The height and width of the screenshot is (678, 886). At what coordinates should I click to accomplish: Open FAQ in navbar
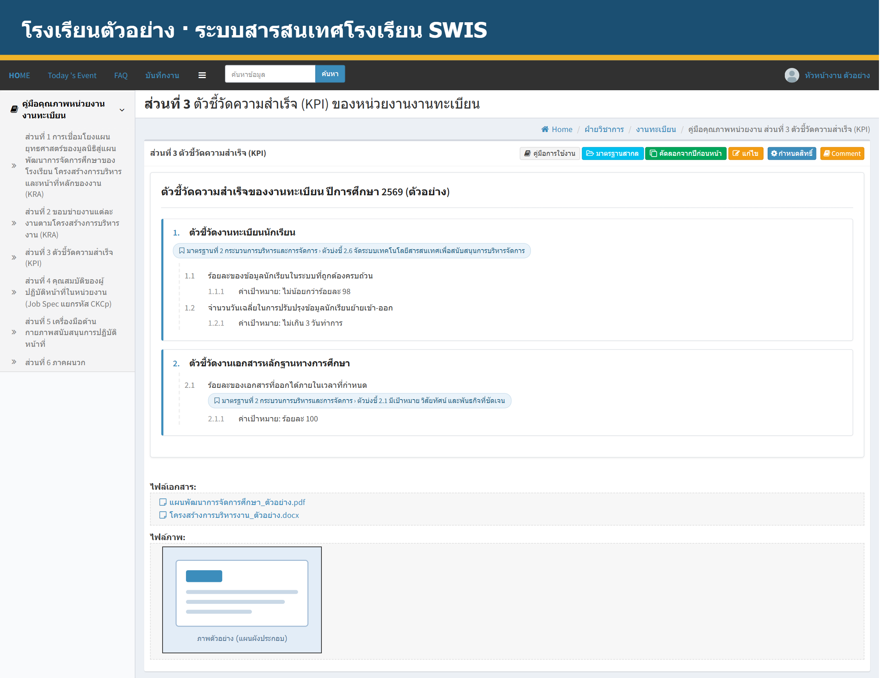(x=121, y=75)
